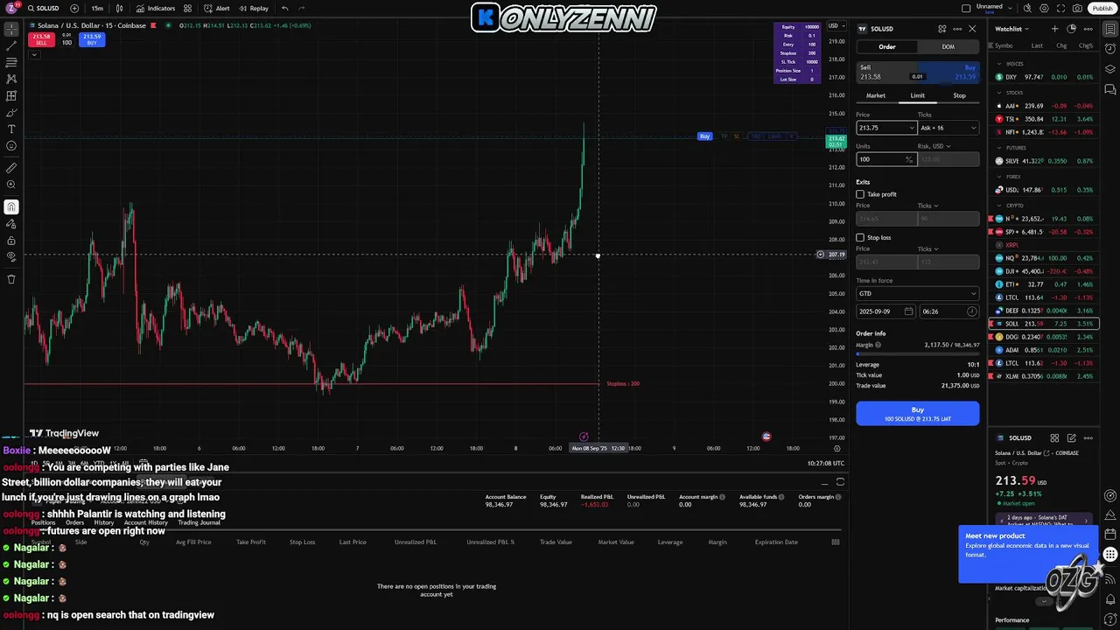Screen dimensions: 1120x630
Task: Create an Alert from the top toolbar
Action: pos(217,8)
